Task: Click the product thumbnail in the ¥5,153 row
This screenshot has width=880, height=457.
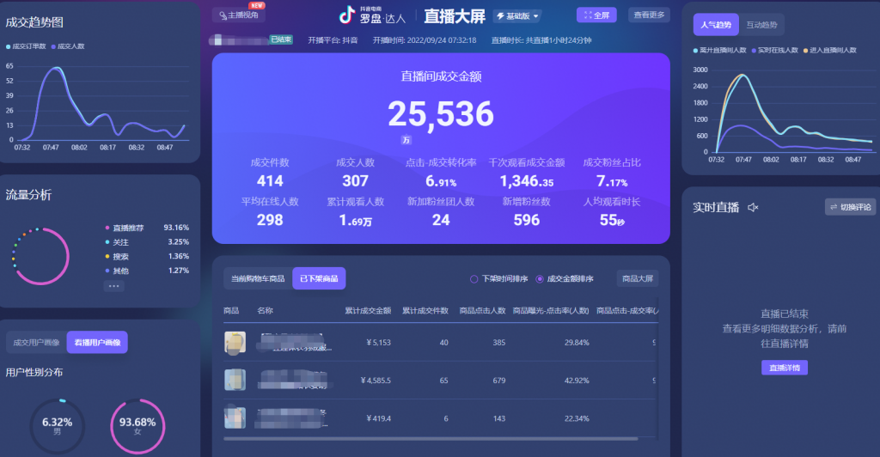Action: tap(235, 342)
